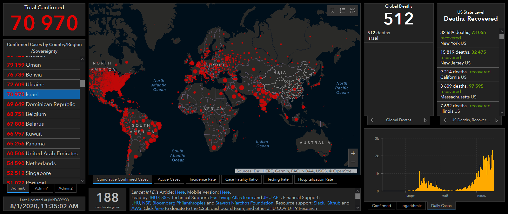Click the New Jersey US deaths entry
The width and height of the screenshot is (508, 214).
(468, 57)
